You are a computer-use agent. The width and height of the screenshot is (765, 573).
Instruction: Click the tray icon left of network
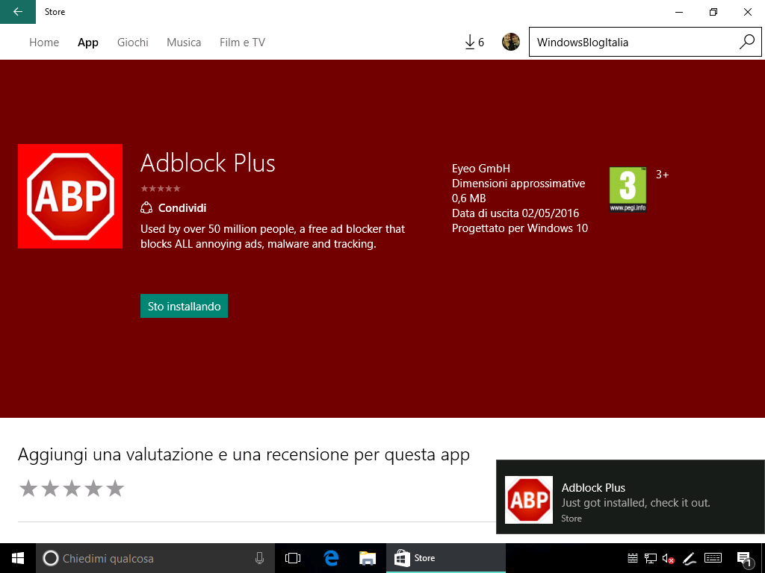coord(633,558)
